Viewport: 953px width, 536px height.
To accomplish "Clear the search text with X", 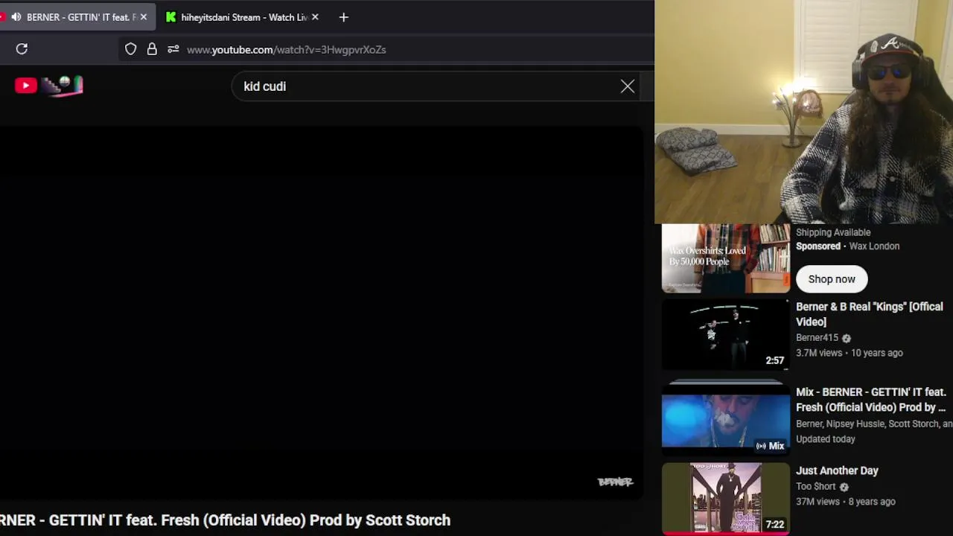I will coord(628,86).
